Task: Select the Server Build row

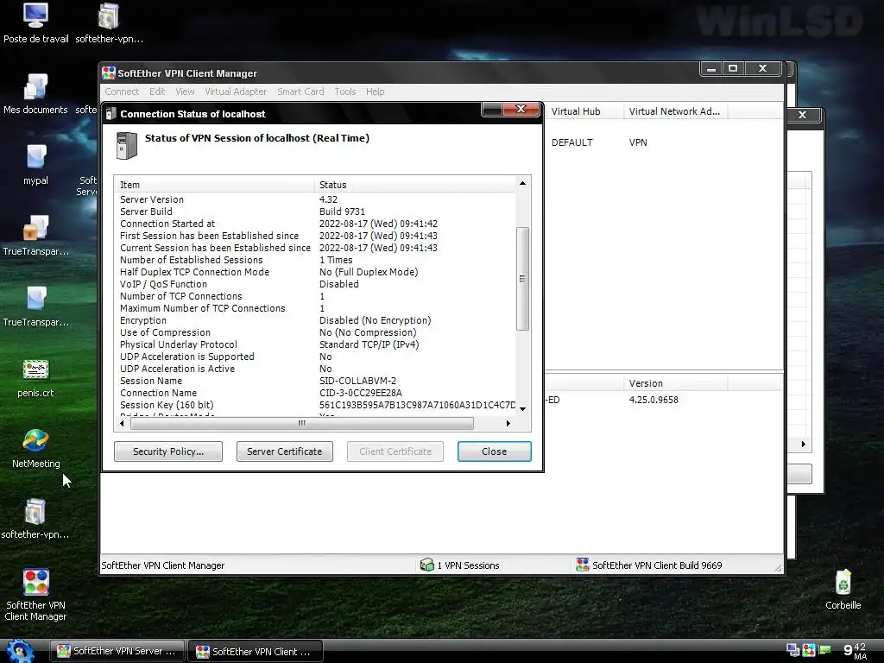Action: click(x=316, y=212)
